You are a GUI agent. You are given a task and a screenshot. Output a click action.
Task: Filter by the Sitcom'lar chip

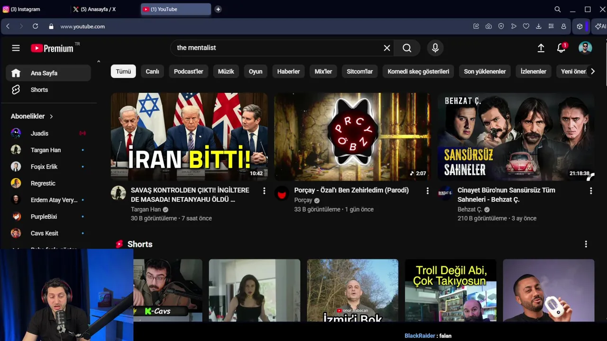[359, 72]
